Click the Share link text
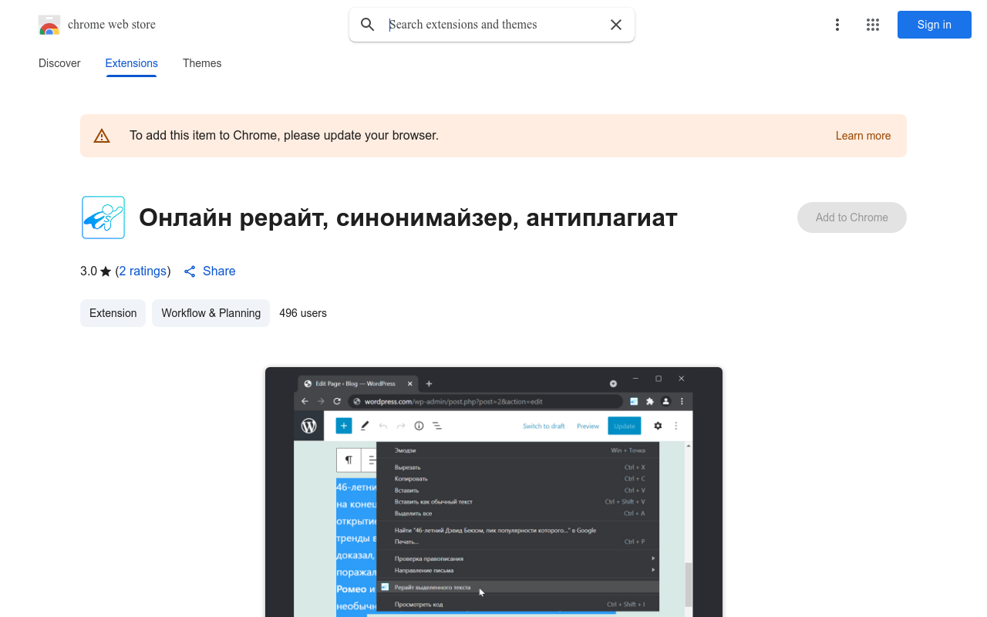 pyautogui.click(x=219, y=271)
